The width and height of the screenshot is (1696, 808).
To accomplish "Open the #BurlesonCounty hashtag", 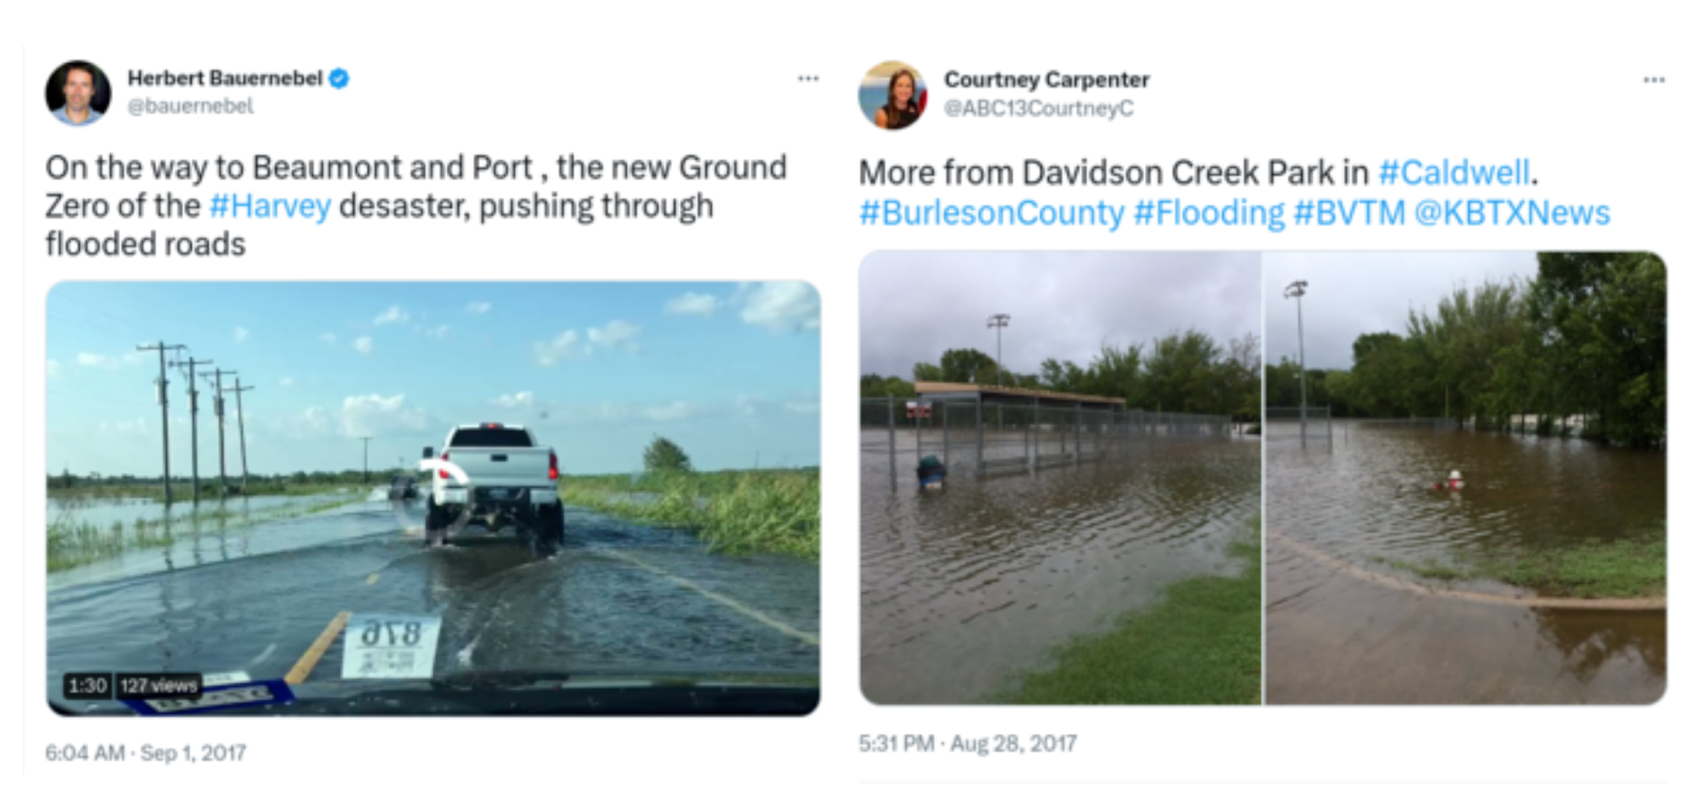I will point(992,212).
